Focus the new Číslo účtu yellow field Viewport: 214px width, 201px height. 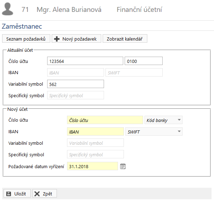click(x=105, y=120)
